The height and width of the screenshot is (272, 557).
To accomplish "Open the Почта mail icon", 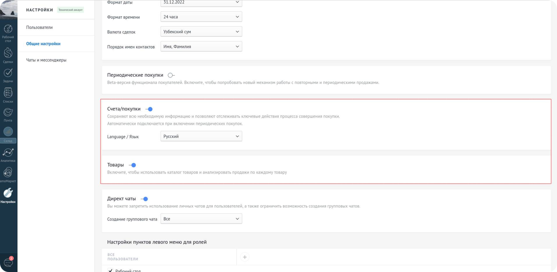I will coord(8,114).
